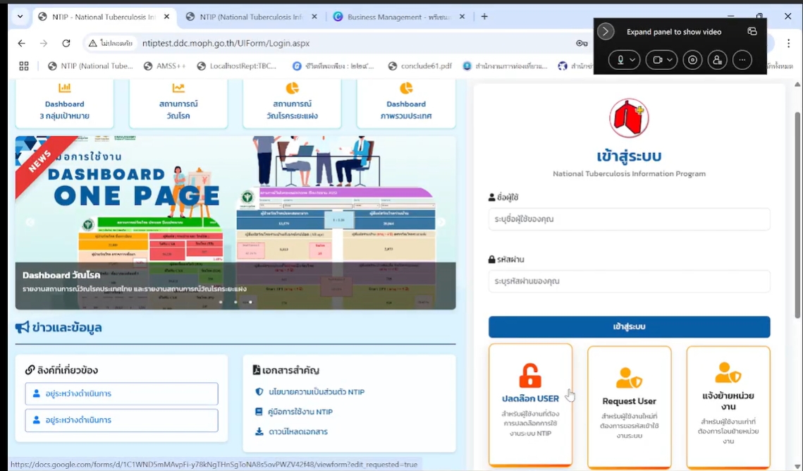The width and height of the screenshot is (803, 471).
Task: Click the unlock icon on the ปลดล็อก USER card
Action: (x=530, y=376)
